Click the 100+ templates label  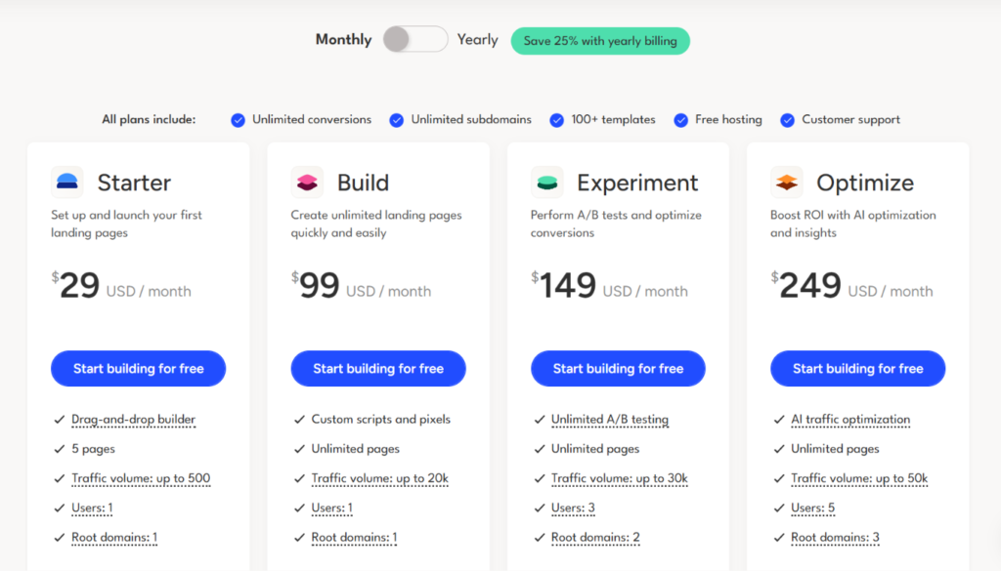pos(613,119)
